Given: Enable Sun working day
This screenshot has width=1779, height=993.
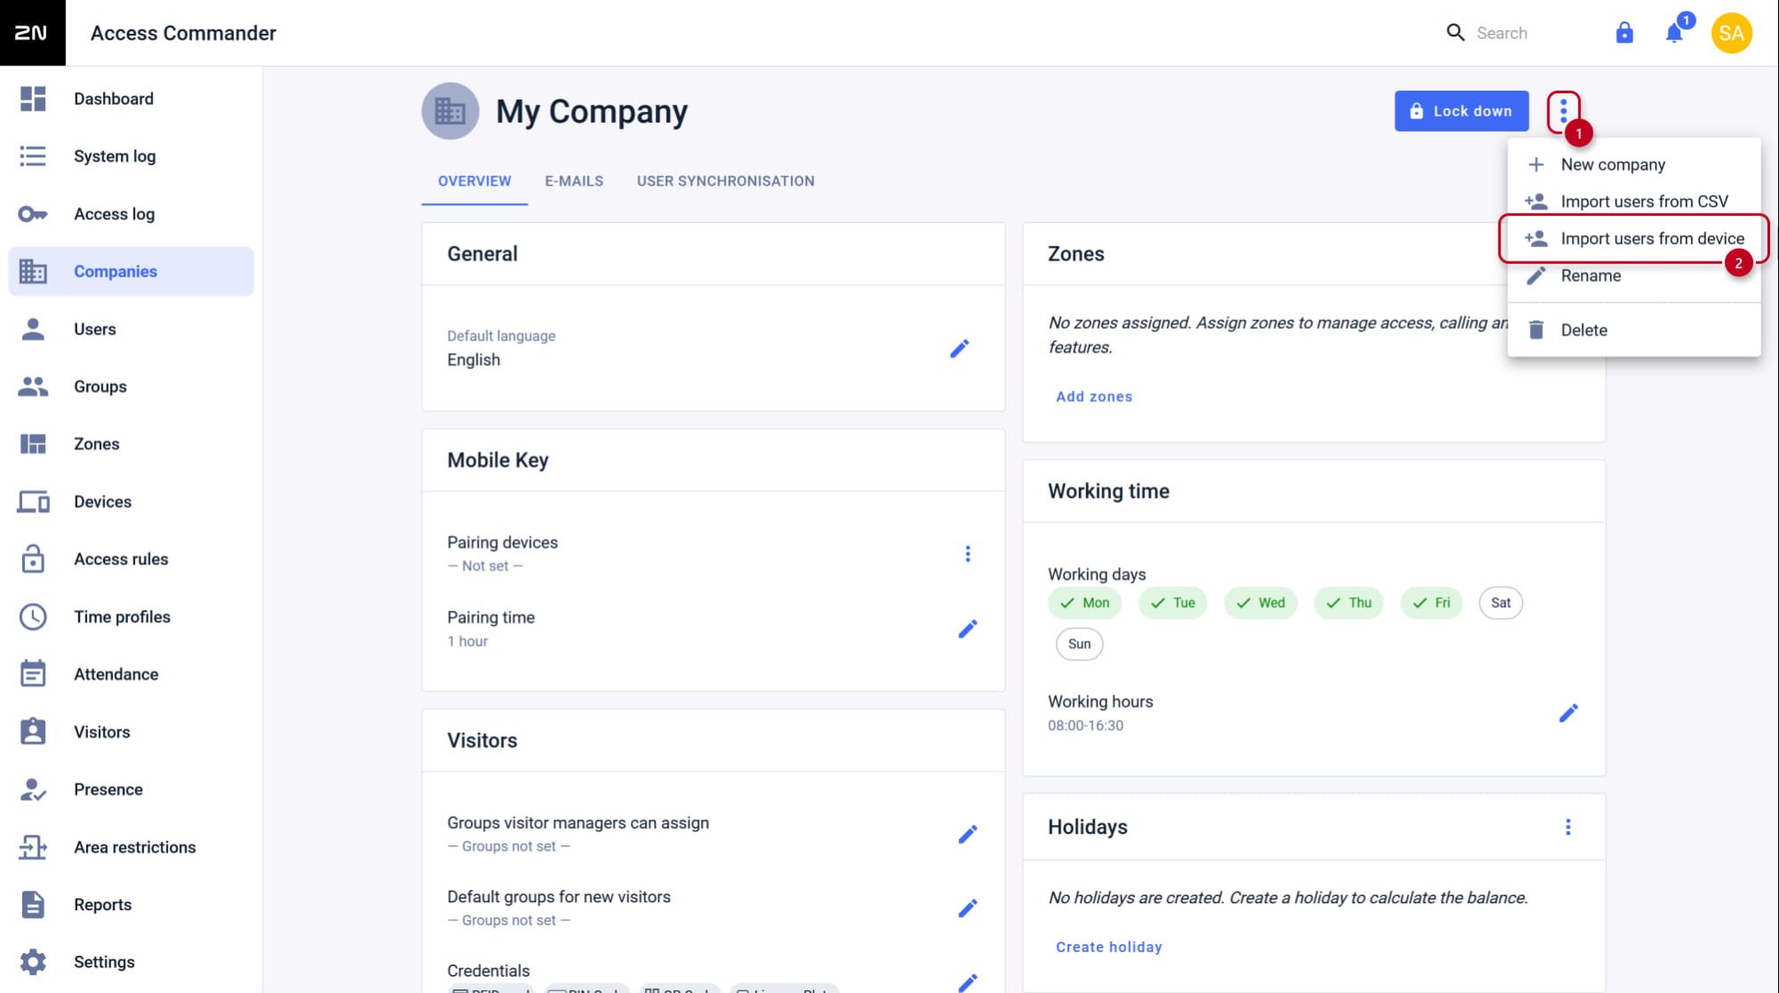Looking at the screenshot, I should (x=1079, y=644).
